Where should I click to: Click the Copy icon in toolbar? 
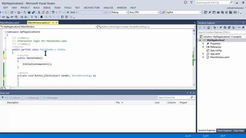click(x=43, y=12)
